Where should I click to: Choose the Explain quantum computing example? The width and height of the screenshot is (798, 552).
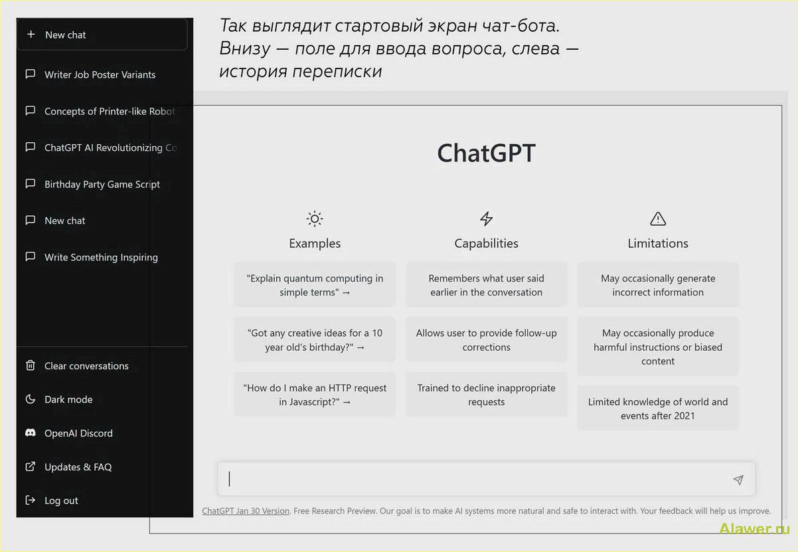click(315, 285)
